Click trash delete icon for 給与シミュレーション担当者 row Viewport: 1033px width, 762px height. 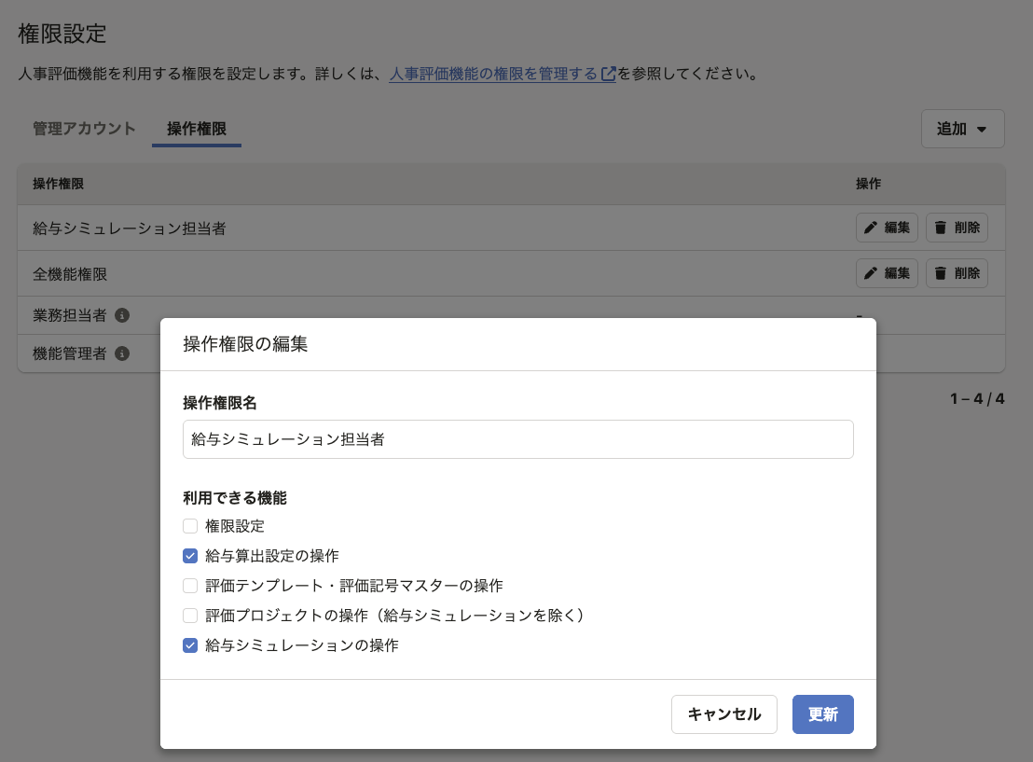pos(941,228)
